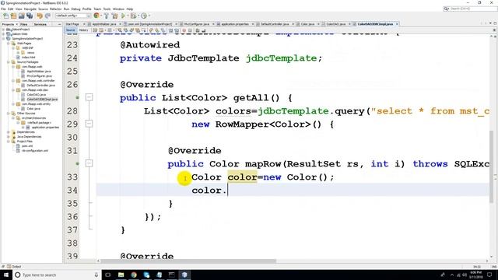The image size is (498, 280).
Task: Select ColorDAO.java in Projects tree
Action: pos(37,95)
